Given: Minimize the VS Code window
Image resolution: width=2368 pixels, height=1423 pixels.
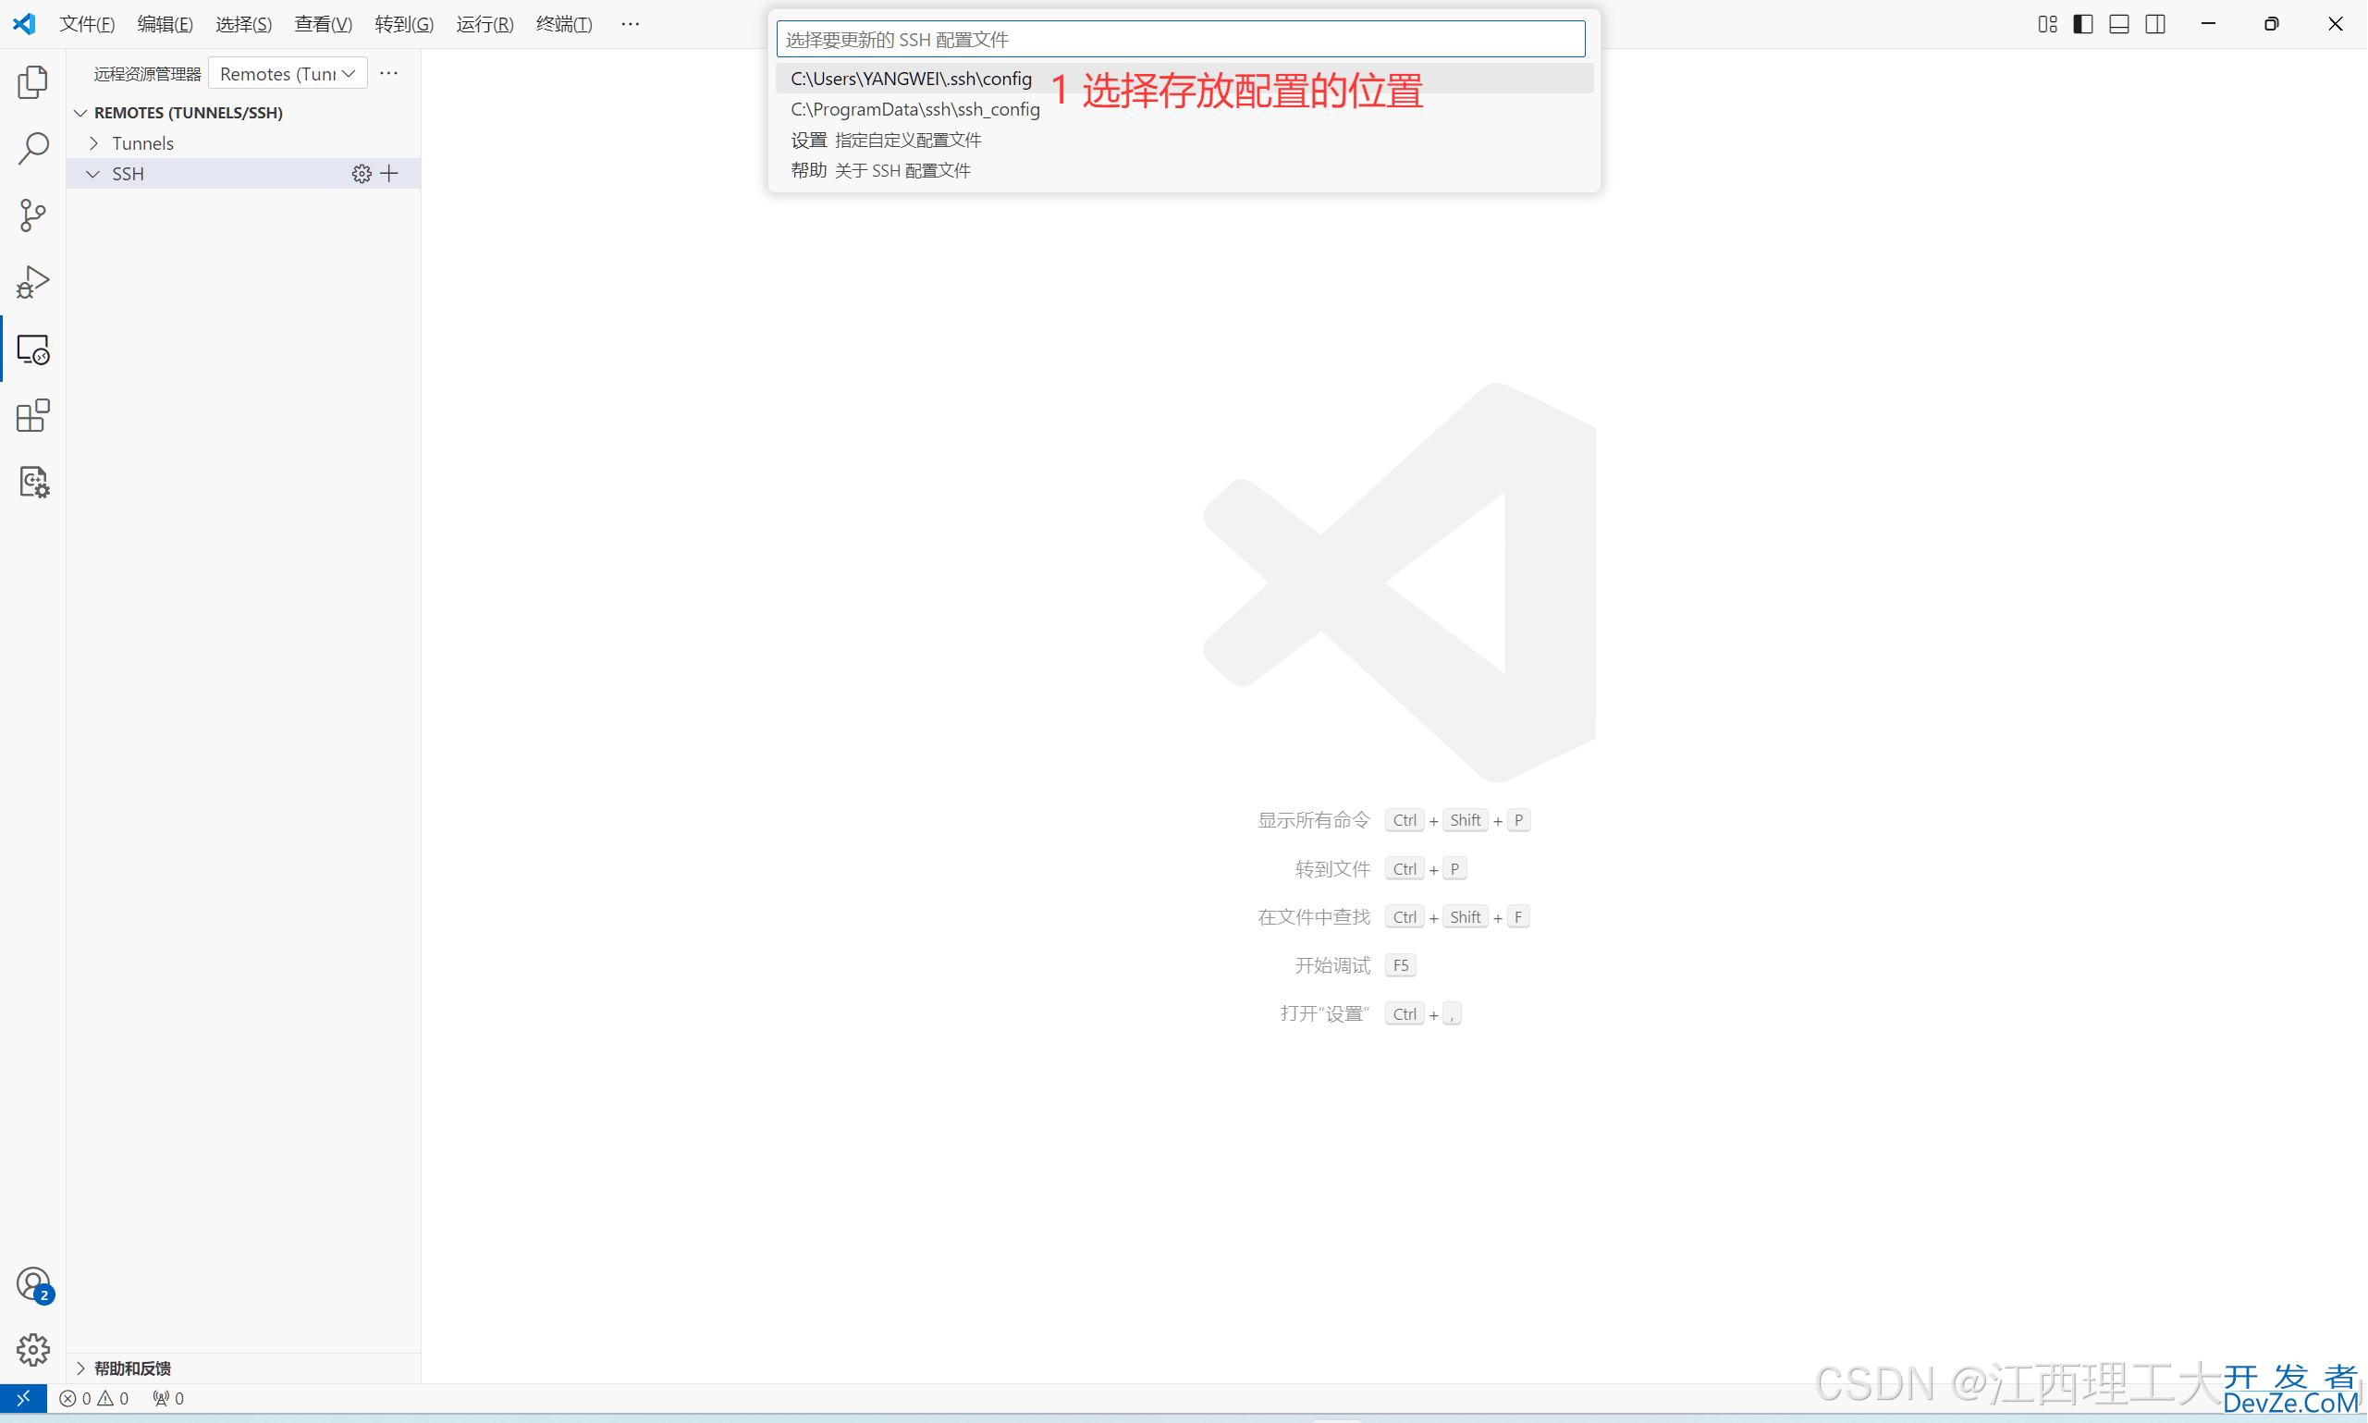Looking at the screenshot, I should click(x=2208, y=24).
